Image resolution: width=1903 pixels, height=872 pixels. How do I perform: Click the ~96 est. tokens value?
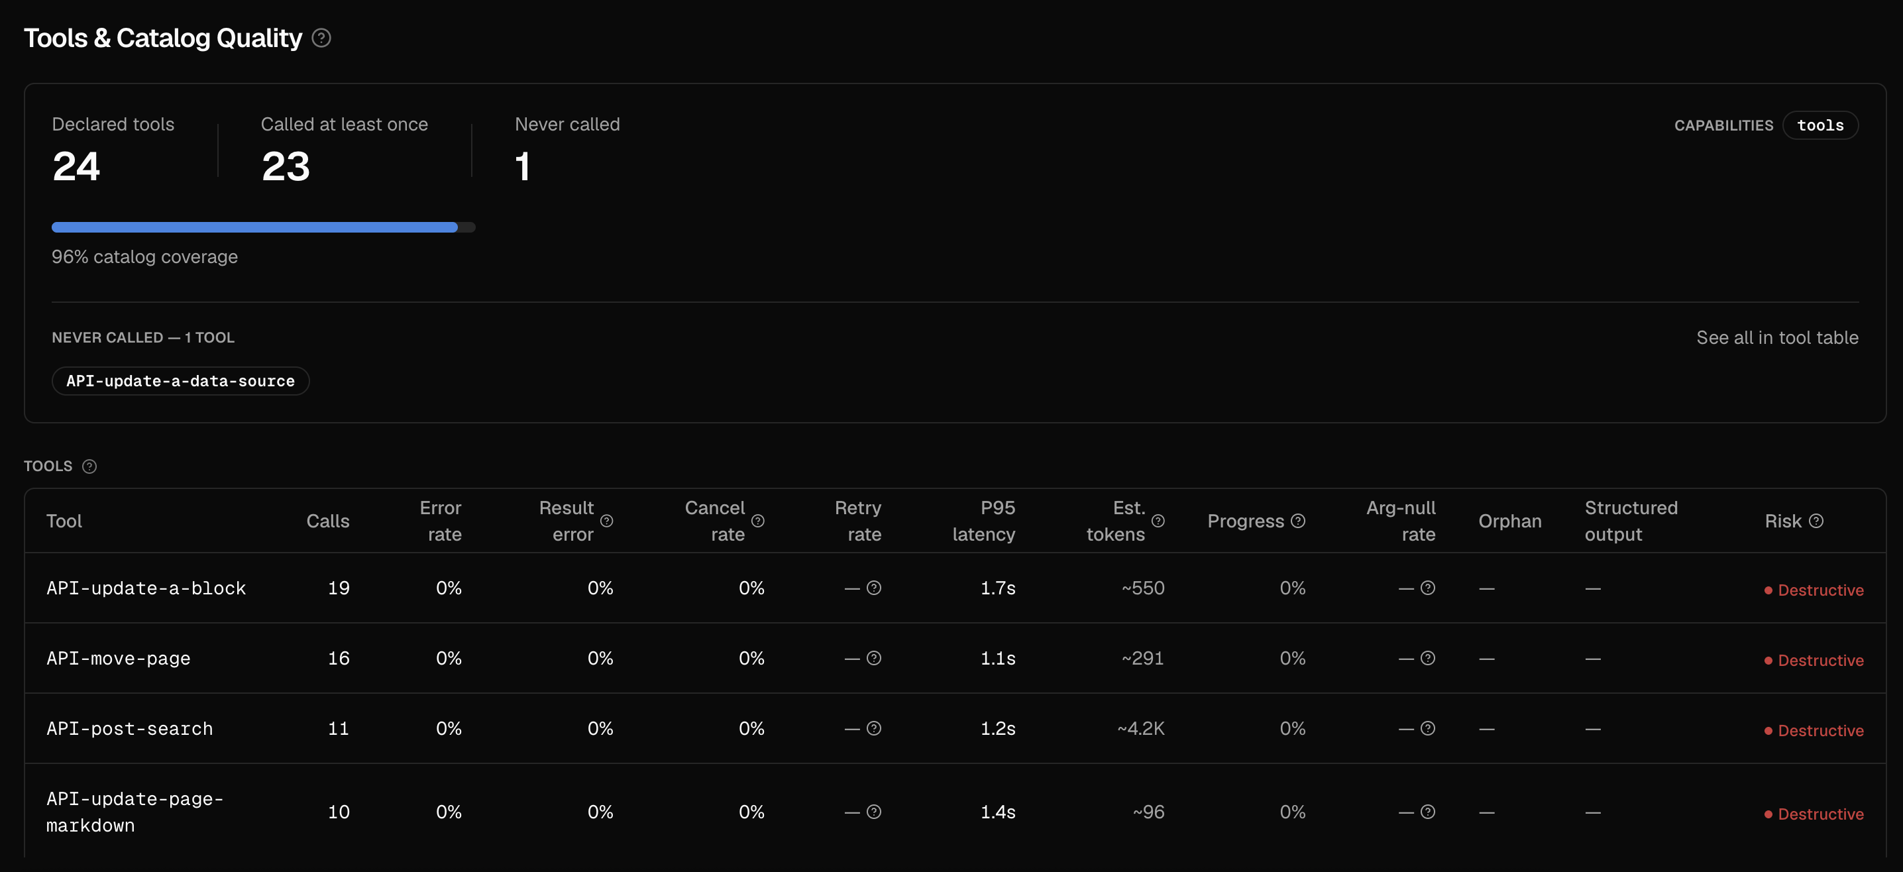click(1149, 812)
